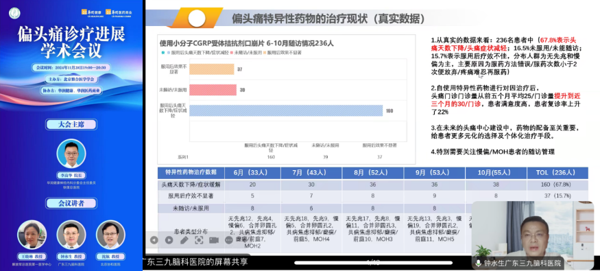Click 钟水生 教授 speaker portrait in poster
This screenshot has width=600, height=271.
click(x=71, y=235)
